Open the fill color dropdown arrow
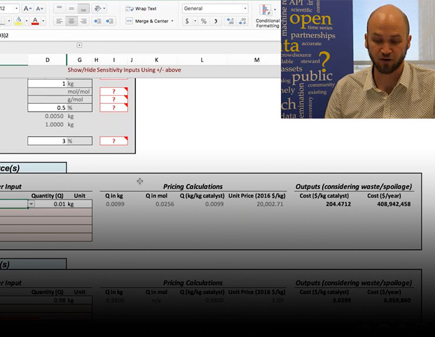The height and width of the screenshot is (337, 435). pos(26,21)
